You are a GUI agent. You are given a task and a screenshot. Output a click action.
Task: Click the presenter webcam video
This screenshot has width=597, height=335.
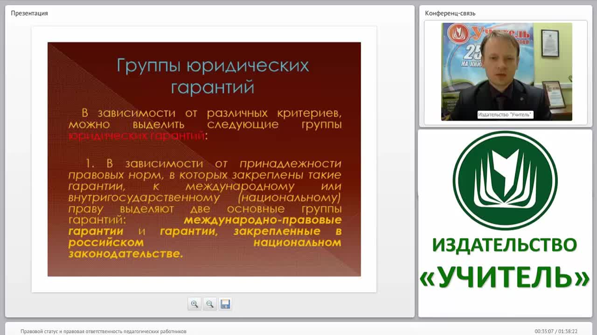click(507, 72)
